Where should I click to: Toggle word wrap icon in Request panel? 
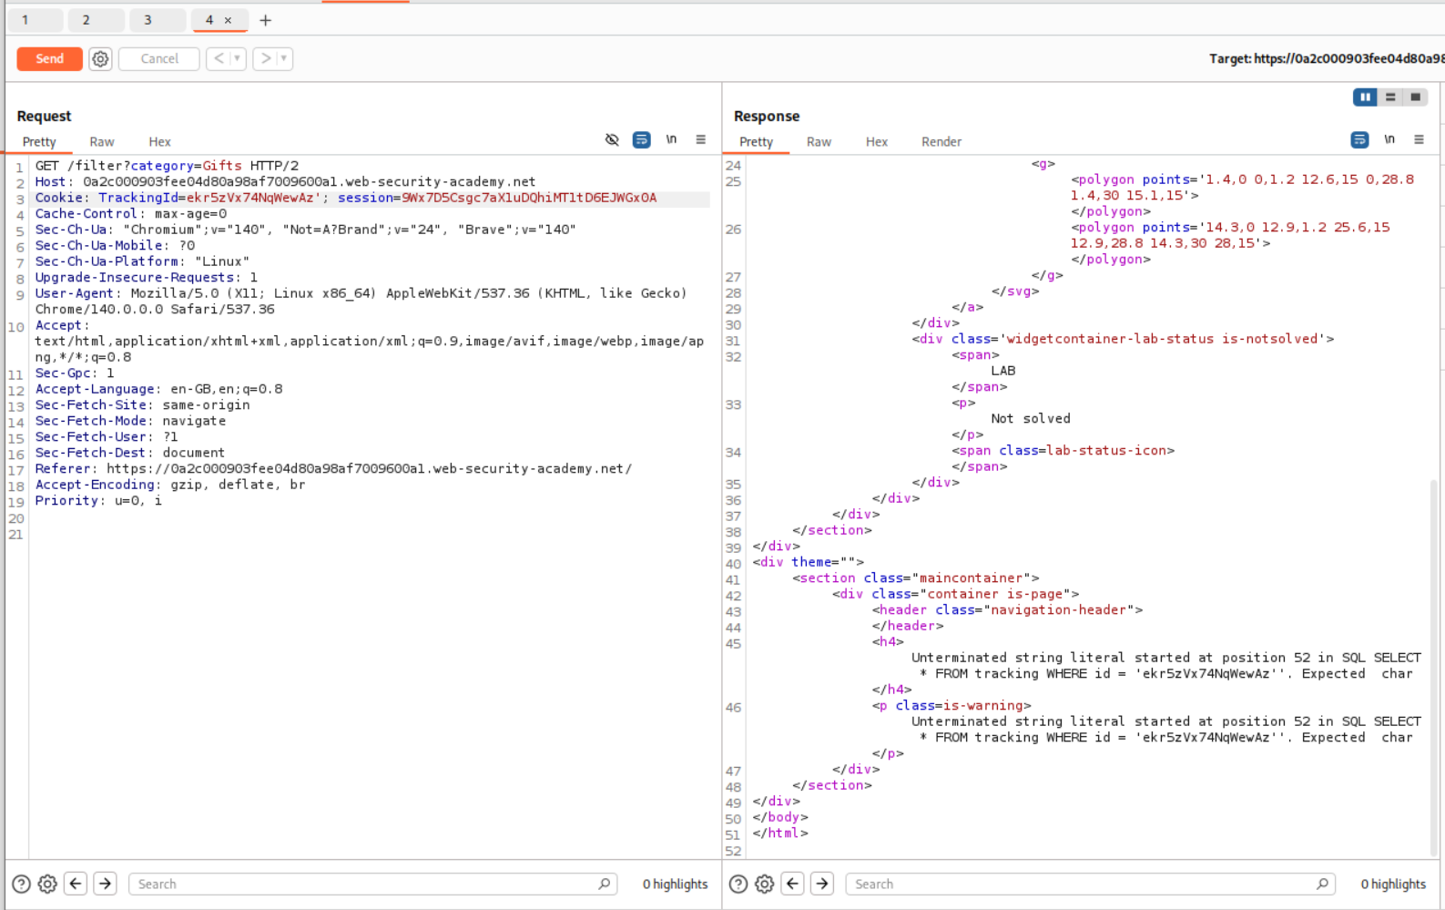coord(642,139)
